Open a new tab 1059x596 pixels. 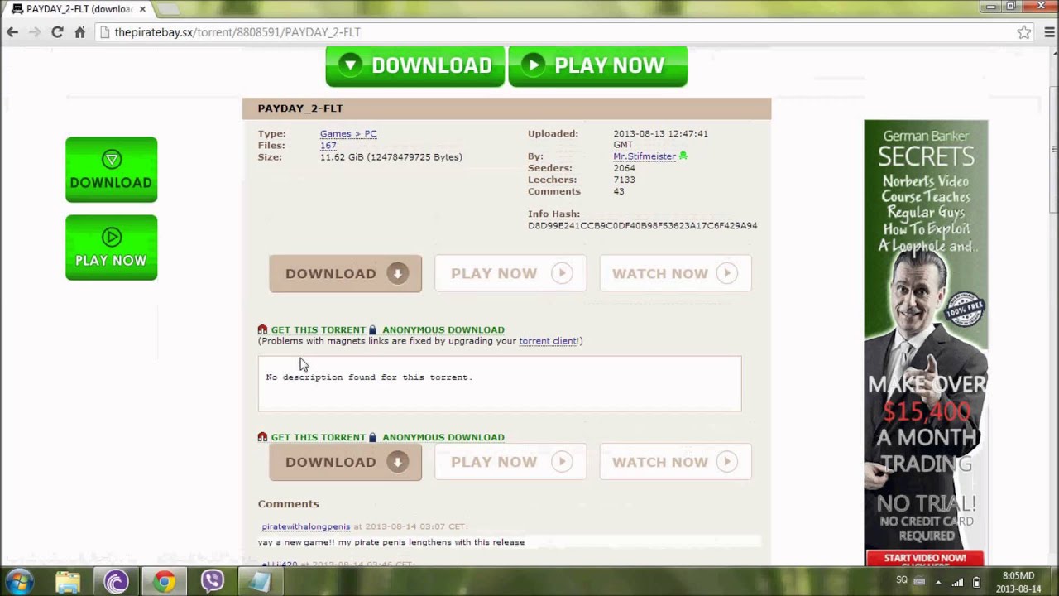(x=168, y=9)
